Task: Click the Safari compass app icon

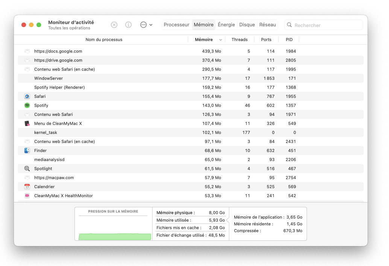Action: point(27,96)
